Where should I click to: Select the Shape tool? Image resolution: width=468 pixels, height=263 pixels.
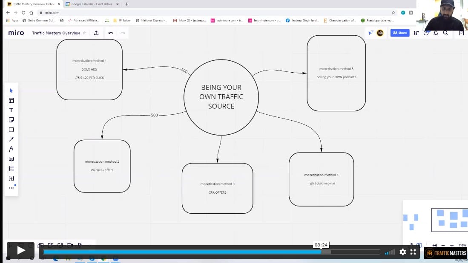[x=11, y=130]
